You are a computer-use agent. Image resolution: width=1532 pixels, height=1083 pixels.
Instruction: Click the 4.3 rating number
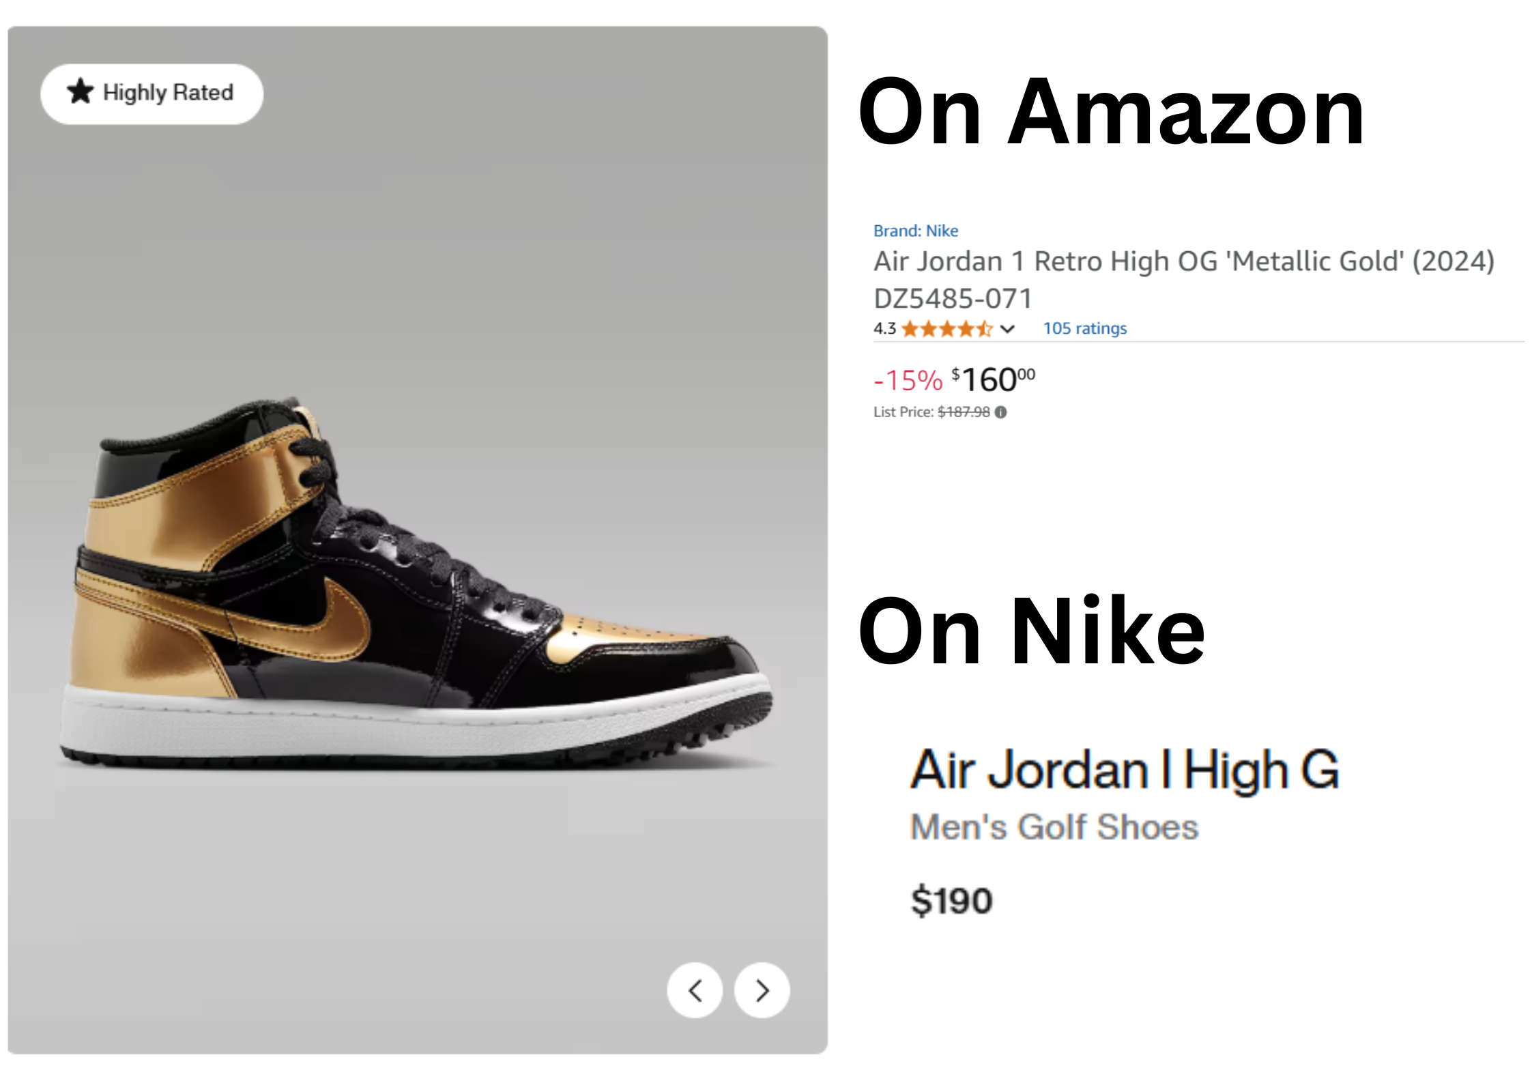[x=884, y=329]
